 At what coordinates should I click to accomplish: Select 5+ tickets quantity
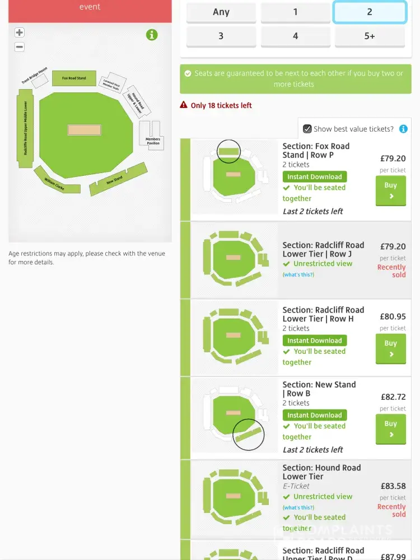coord(370,36)
